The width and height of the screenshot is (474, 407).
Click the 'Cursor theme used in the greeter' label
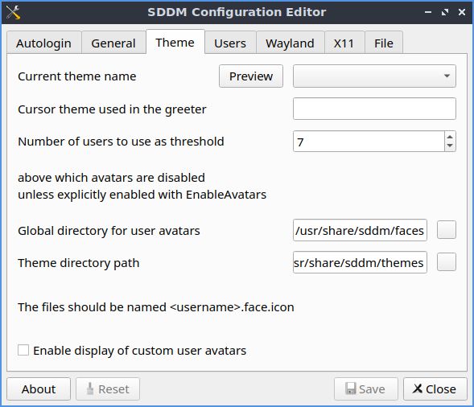pyautogui.click(x=112, y=109)
